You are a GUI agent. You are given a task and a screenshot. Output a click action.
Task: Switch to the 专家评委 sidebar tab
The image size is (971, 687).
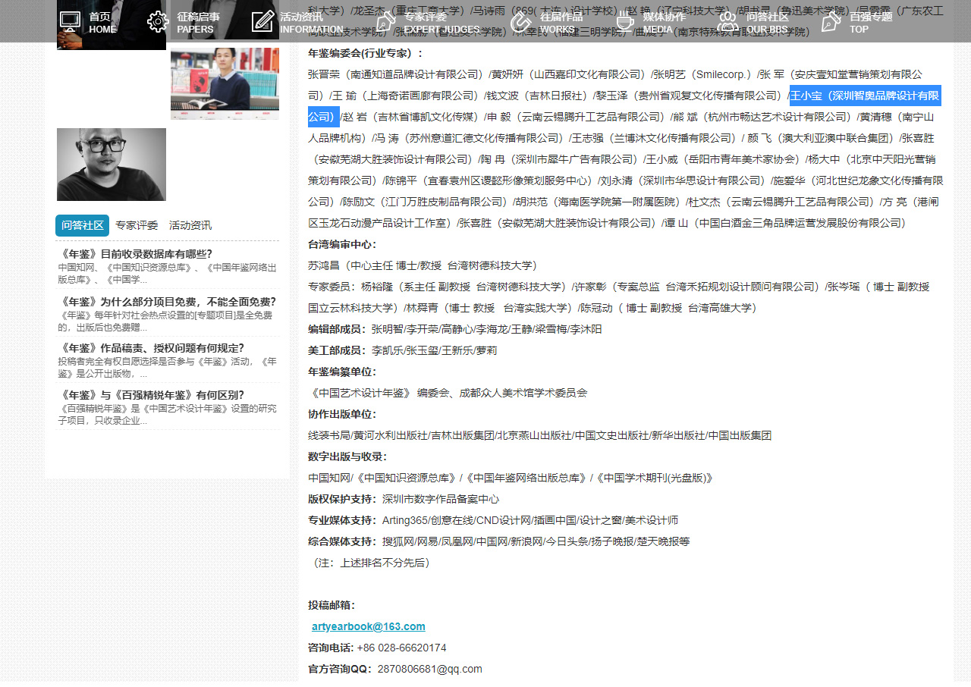pos(137,225)
